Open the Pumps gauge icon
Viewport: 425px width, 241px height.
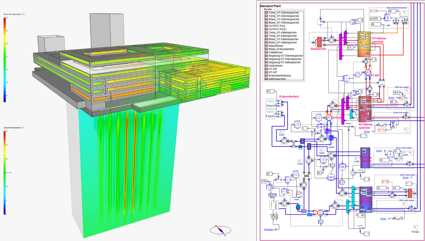click(415, 228)
